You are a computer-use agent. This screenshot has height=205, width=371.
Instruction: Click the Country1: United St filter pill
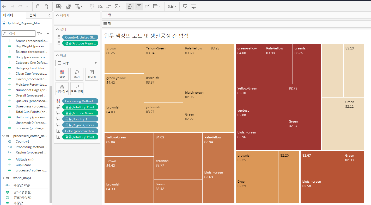click(x=80, y=37)
